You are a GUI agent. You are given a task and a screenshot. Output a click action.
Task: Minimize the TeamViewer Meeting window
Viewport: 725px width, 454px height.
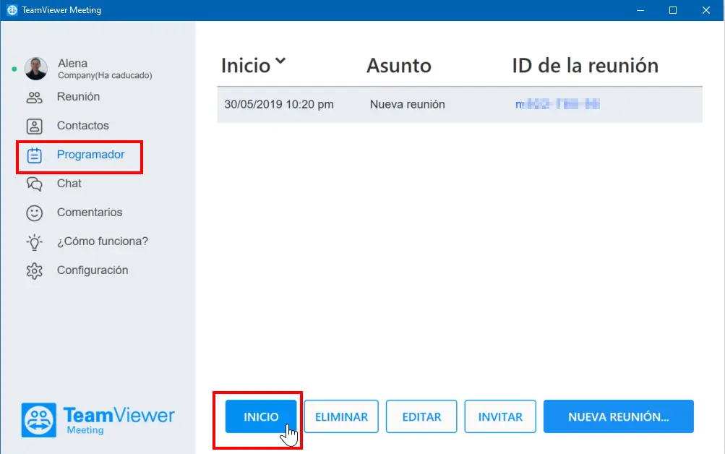[640, 10]
